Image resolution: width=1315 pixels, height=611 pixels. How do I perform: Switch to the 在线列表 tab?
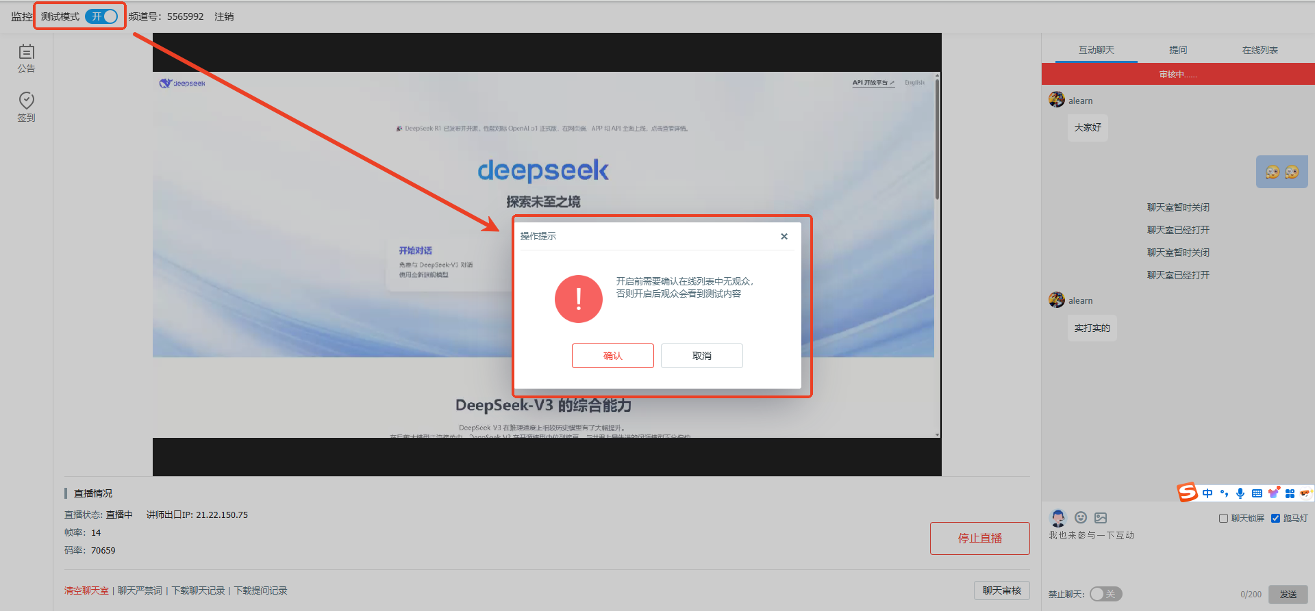click(x=1260, y=50)
